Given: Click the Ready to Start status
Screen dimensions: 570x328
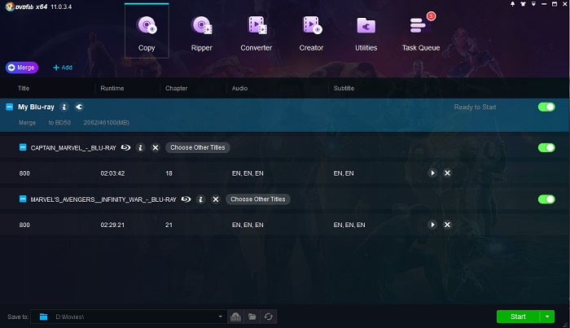Looking at the screenshot, I should (x=475, y=107).
